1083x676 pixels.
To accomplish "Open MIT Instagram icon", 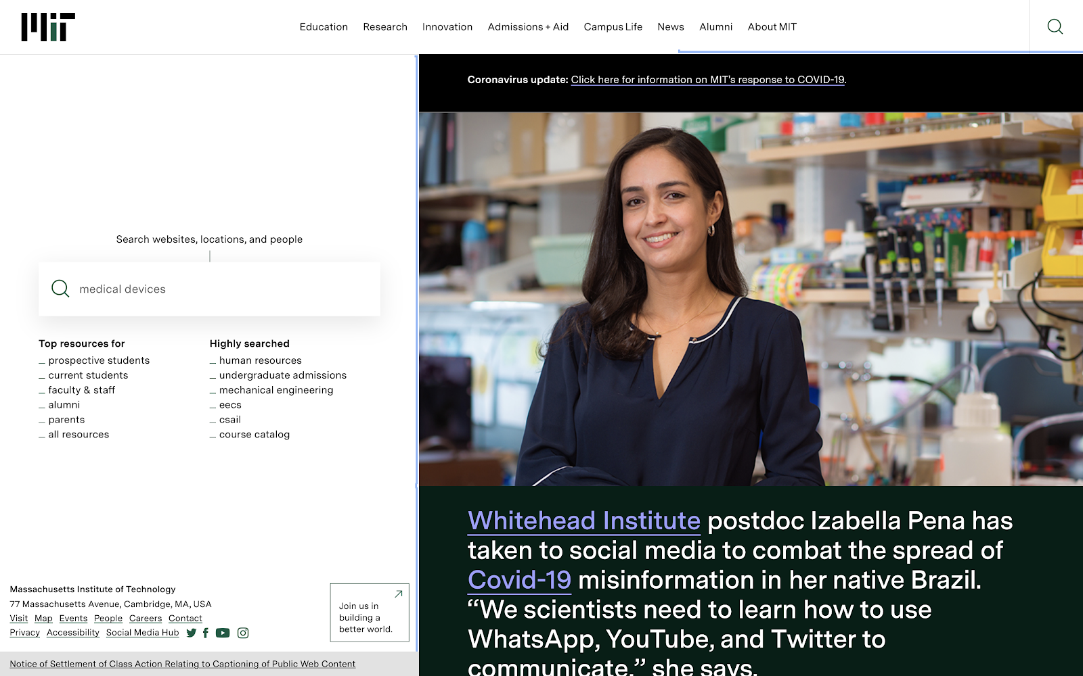I will (x=243, y=633).
